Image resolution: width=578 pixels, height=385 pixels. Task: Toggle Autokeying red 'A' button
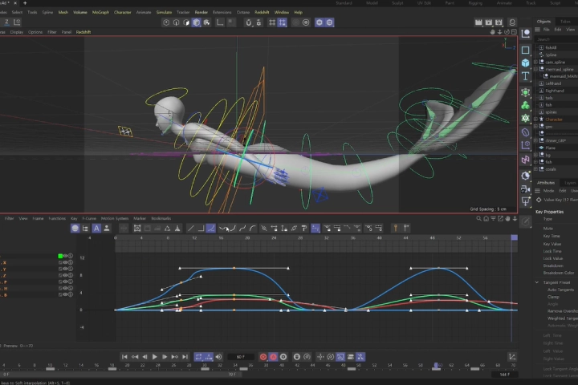tap(273, 357)
